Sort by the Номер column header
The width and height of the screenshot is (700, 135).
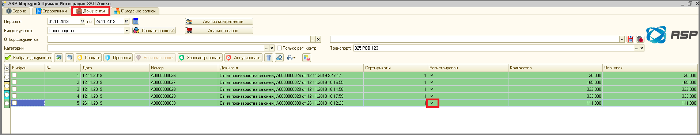coord(183,68)
